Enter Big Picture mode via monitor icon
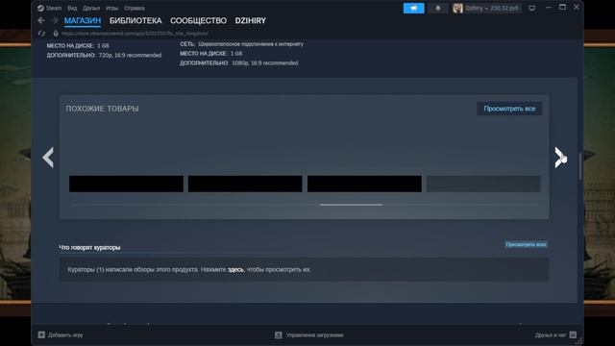This screenshot has width=615, height=346. point(532,8)
